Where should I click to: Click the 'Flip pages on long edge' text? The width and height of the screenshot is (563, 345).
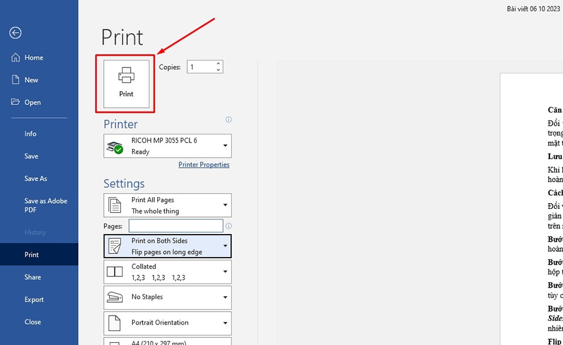pyautogui.click(x=167, y=252)
